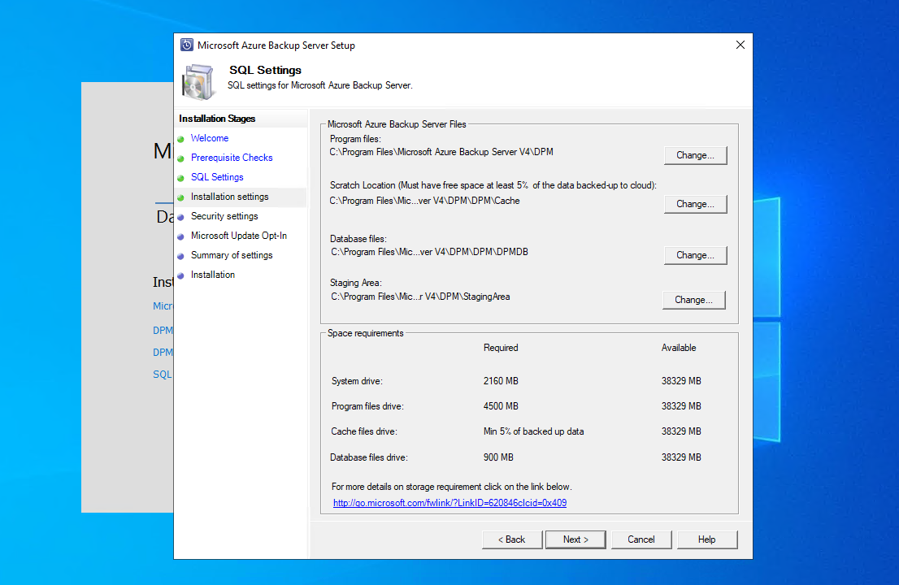Open Help for the setup wizard

(707, 539)
